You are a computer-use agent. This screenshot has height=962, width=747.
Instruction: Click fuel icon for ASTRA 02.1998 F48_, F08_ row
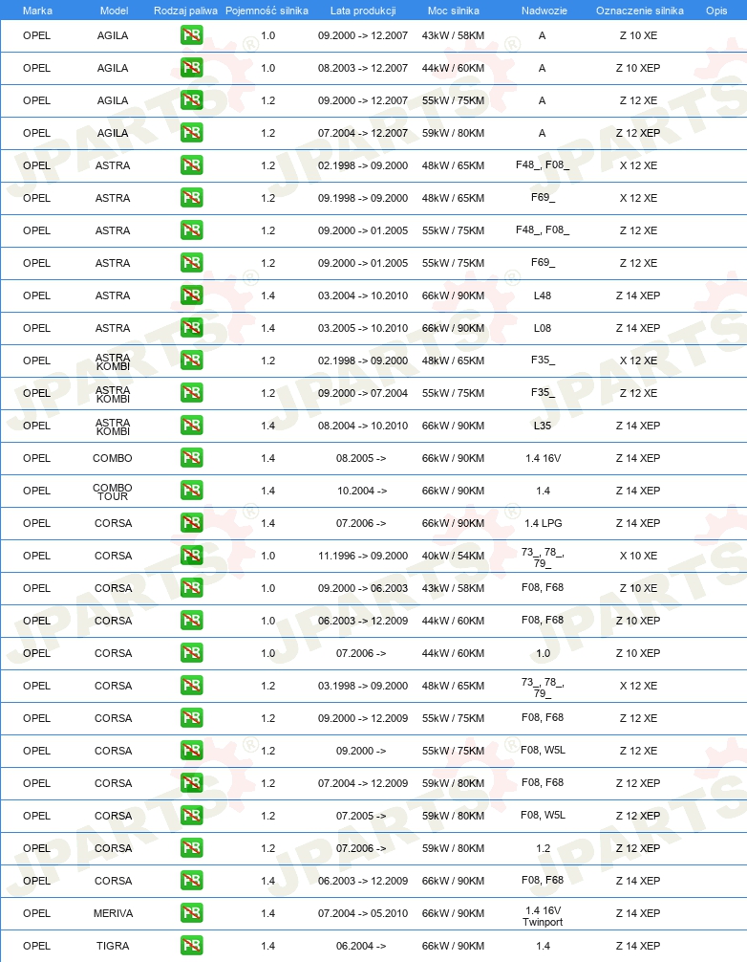[x=191, y=165]
